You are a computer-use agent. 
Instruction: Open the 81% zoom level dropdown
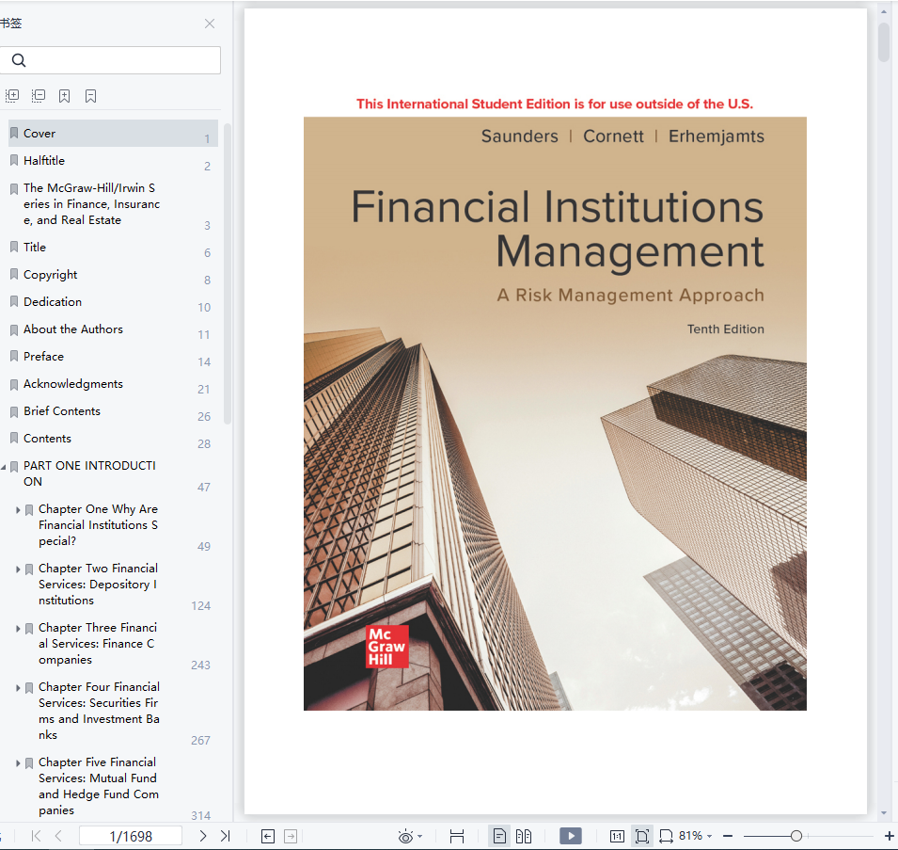(x=709, y=837)
